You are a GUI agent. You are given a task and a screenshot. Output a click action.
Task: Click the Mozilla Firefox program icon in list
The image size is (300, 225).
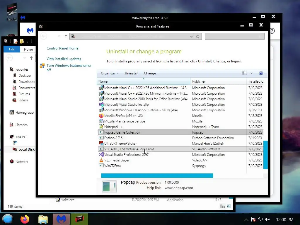pyautogui.click(x=101, y=116)
